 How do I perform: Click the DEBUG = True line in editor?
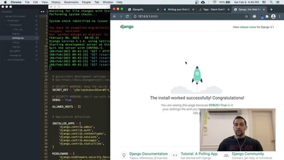click(x=62, y=100)
